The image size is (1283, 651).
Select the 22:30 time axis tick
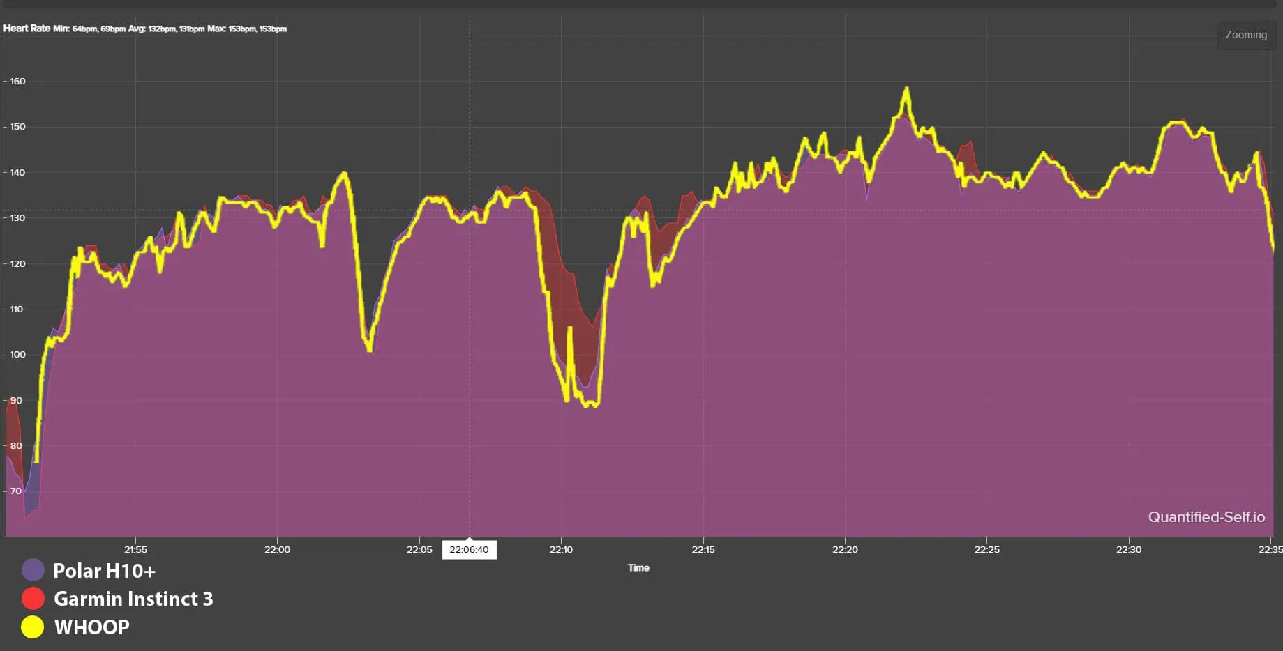point(1129,550)
